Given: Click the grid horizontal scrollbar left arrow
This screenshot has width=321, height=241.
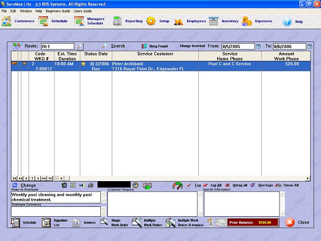Looking at the screenshot, I should point(61,178).
